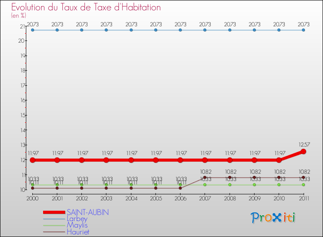Click the green Maylis data point for 2011
Image resolution: width=323 pixels, height=237 pixels.
pyautogui.click(x=303, y=185)
